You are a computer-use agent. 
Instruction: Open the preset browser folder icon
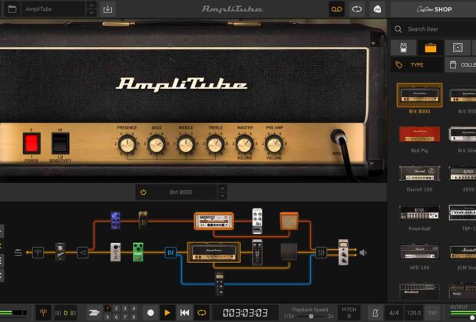12,9
